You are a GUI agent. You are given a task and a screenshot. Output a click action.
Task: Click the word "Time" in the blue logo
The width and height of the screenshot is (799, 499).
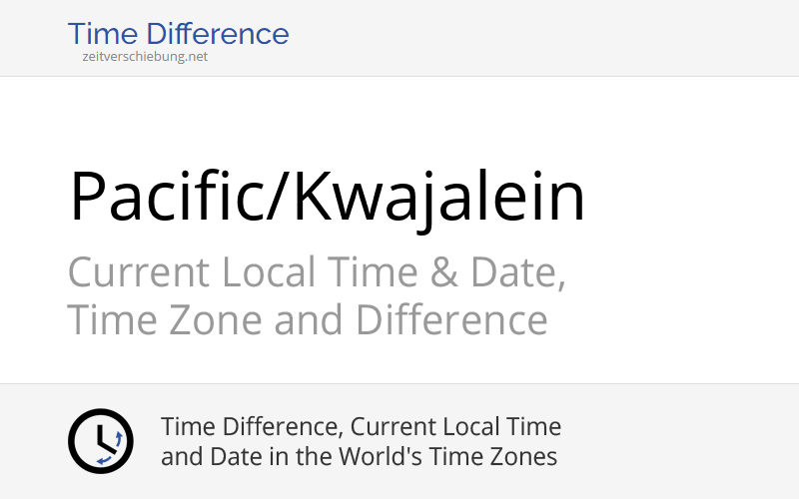(x=101, y=34)
